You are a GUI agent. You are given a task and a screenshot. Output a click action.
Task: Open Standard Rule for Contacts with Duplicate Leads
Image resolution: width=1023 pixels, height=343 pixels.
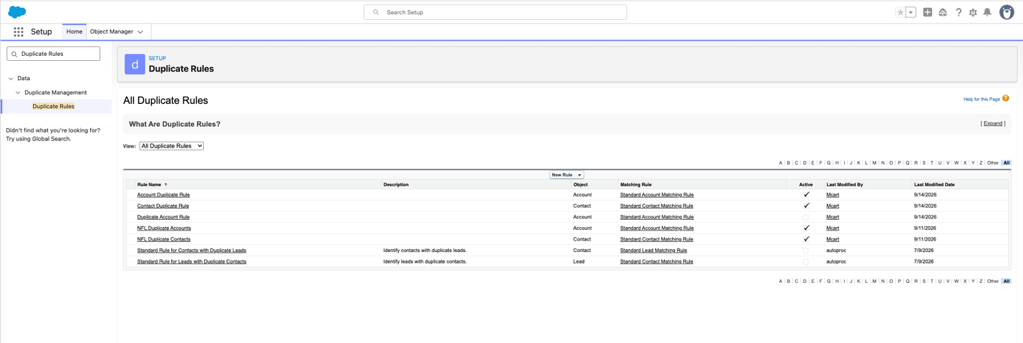pos(192,251)
